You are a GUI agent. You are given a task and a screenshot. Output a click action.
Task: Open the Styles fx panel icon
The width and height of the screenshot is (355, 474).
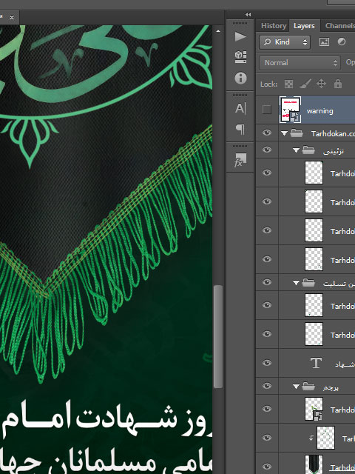240,160
